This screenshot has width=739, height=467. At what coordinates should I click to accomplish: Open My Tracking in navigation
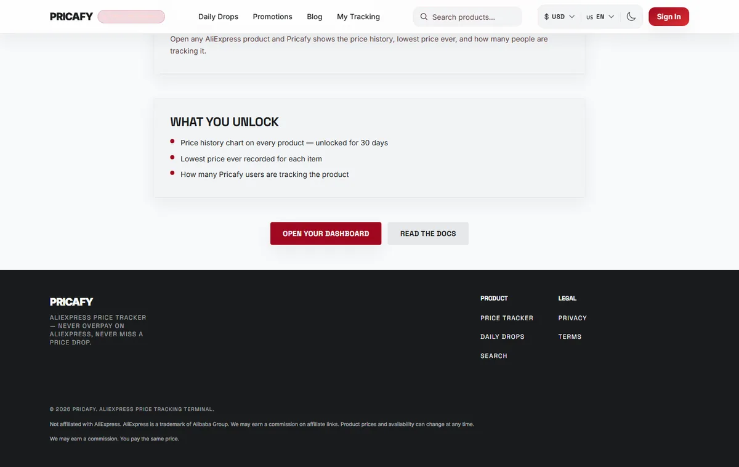358,17
